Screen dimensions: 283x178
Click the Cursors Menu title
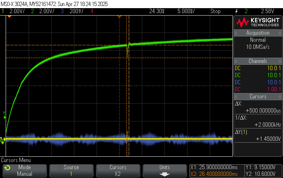[x=16, y=160]
